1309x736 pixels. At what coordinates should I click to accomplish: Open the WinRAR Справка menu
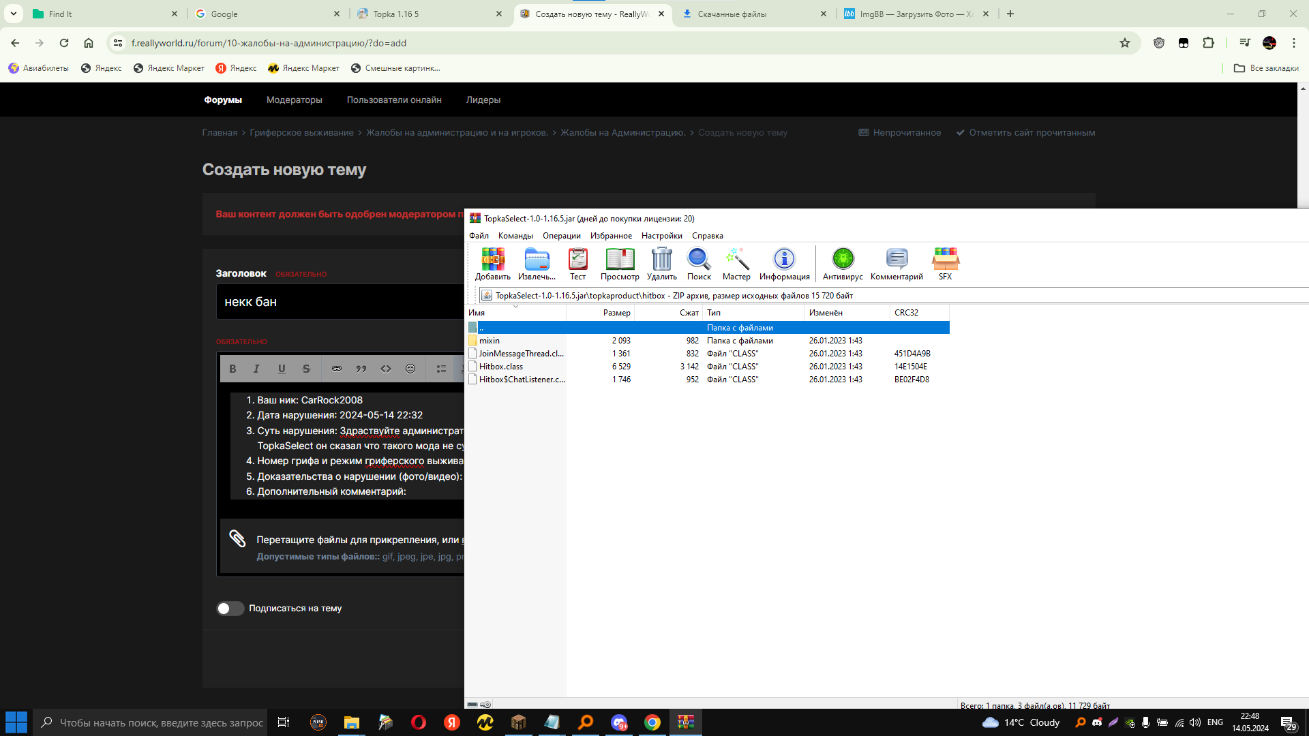tap(708, 236)
